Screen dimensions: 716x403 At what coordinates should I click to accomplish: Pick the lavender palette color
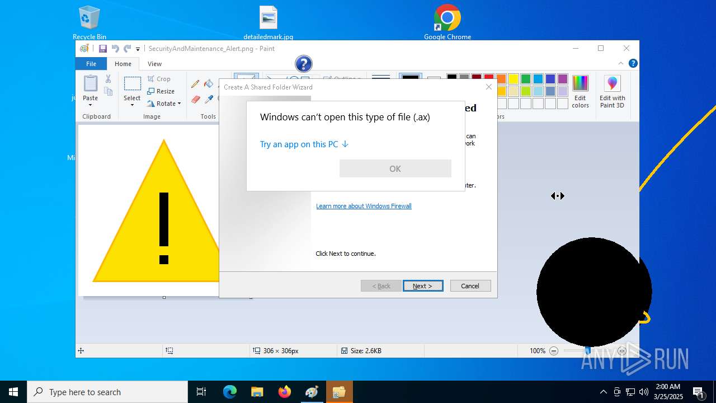pyautogui.click(x=563, y=91)
